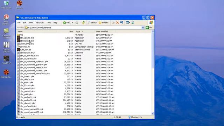Expand the Address bar dropdown arrow
The height and width of the screenshot is (126, 224).
coord(143,27)
